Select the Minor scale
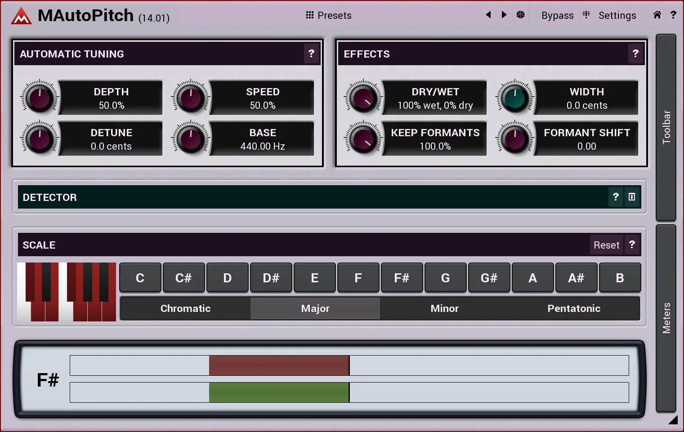The width and height of the screenshot is (684, 432). [x=445, y=308]
